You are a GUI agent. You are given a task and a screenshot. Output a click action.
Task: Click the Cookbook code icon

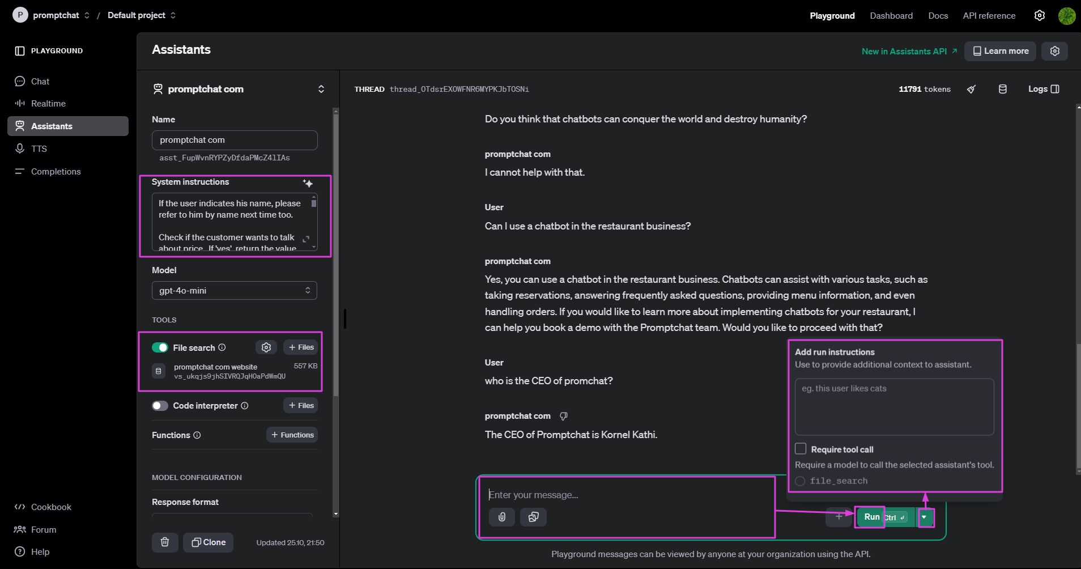coord(20,507)
